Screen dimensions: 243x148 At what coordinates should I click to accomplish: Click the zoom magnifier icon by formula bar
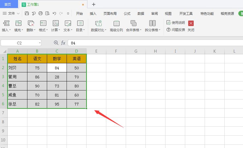[56, 43]
